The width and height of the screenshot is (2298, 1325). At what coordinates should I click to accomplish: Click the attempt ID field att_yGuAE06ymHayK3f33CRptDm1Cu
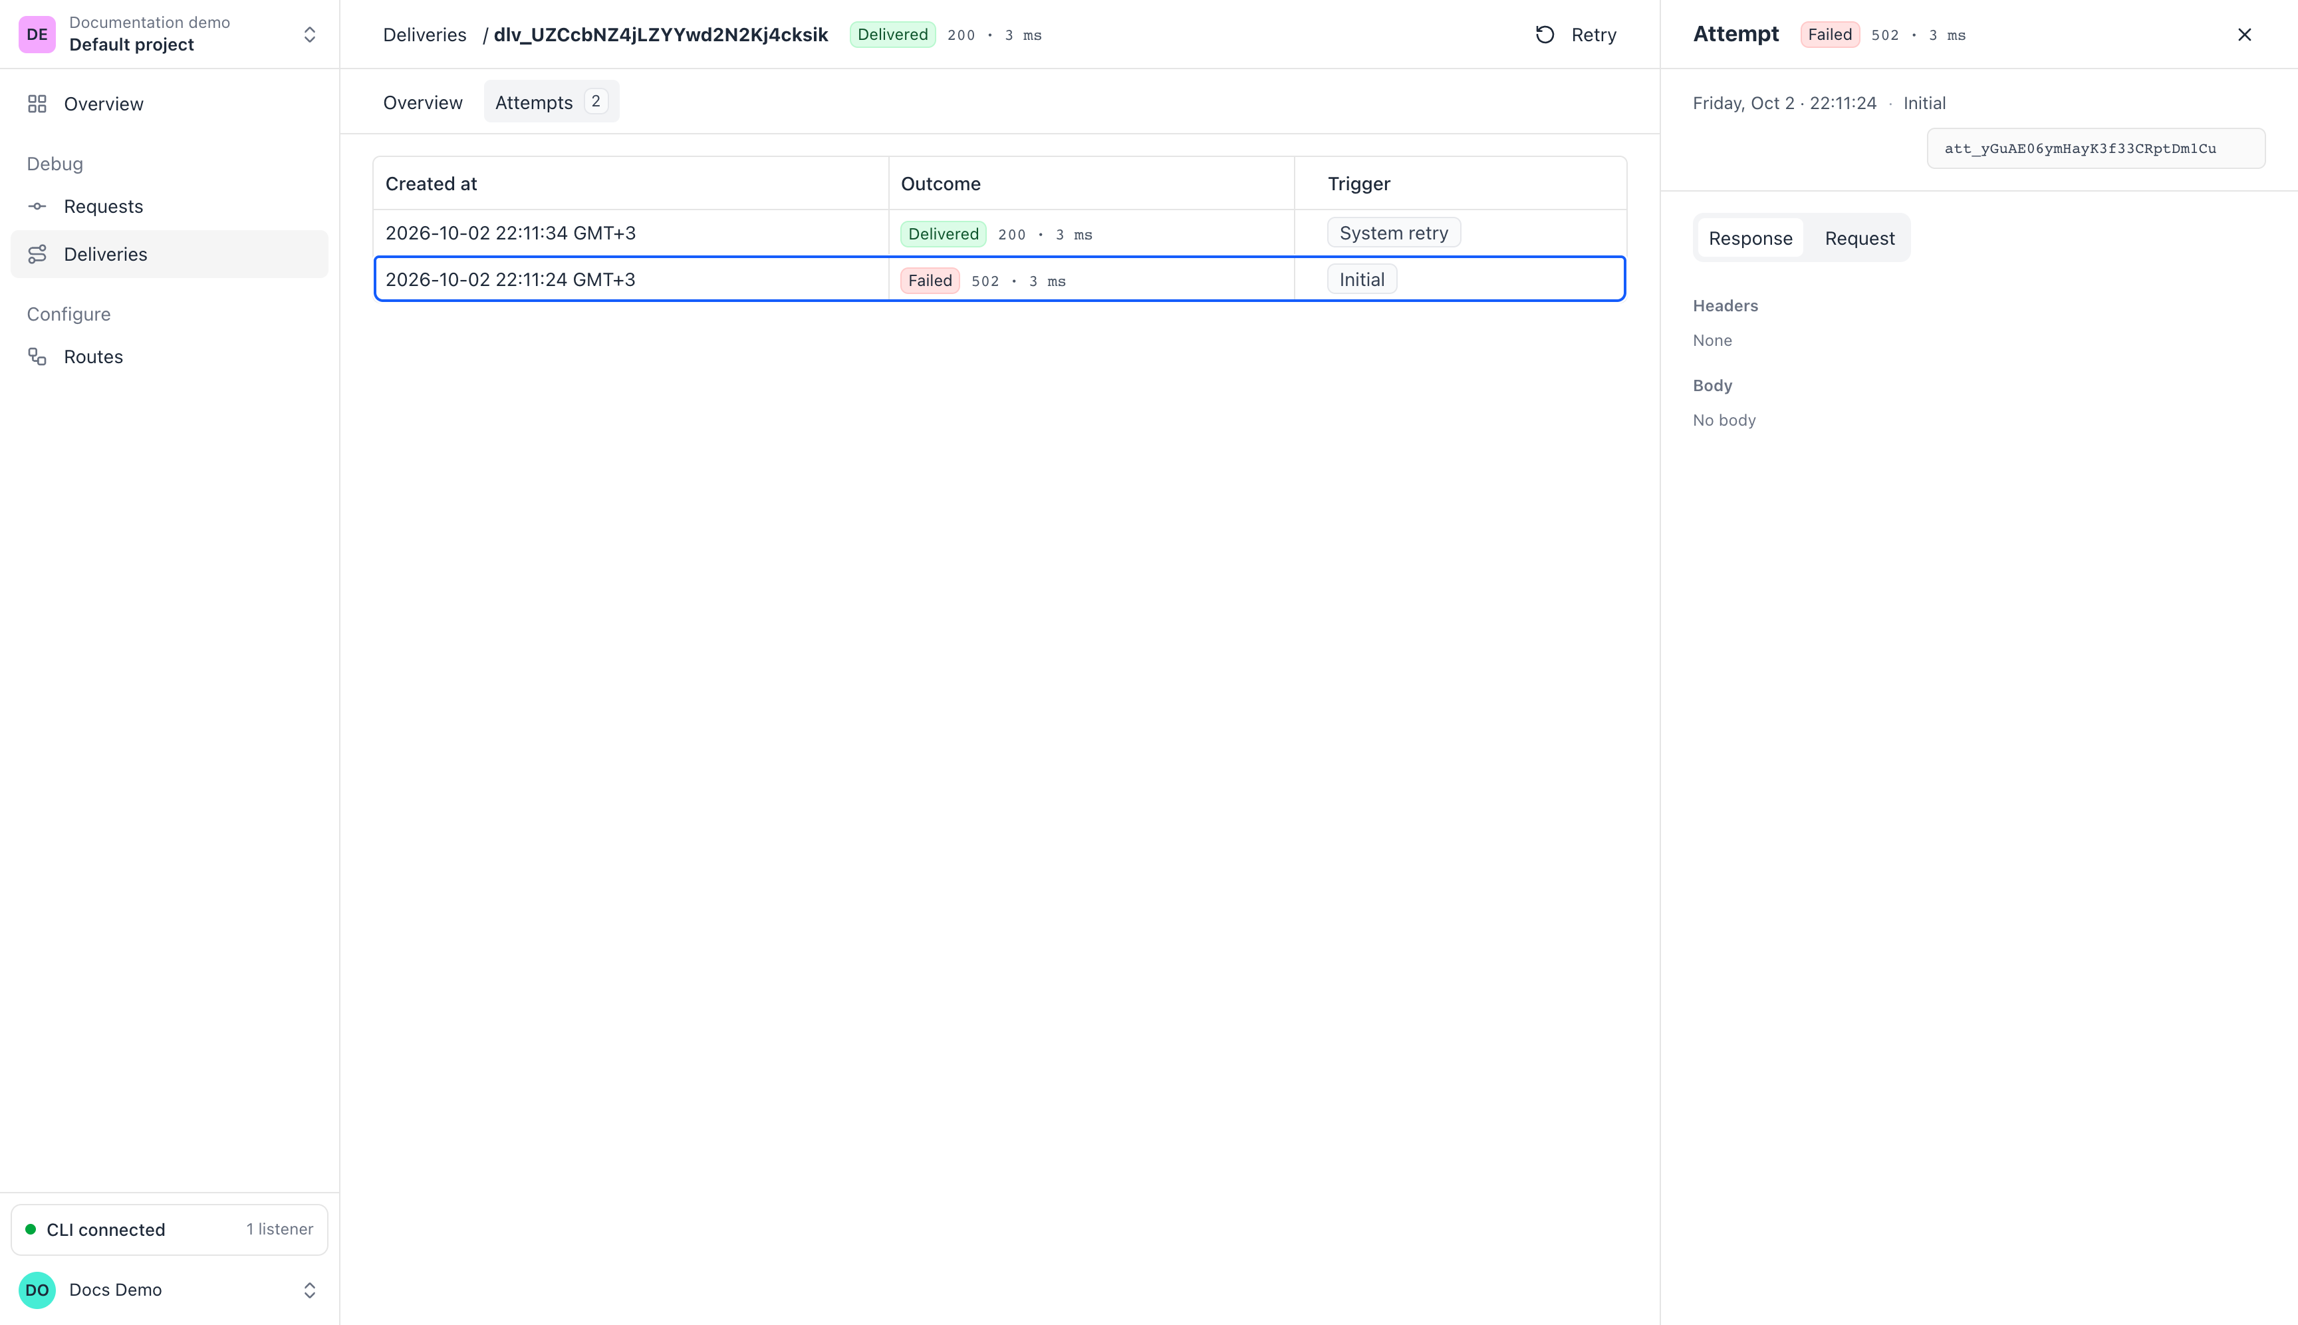(2095, 148)
